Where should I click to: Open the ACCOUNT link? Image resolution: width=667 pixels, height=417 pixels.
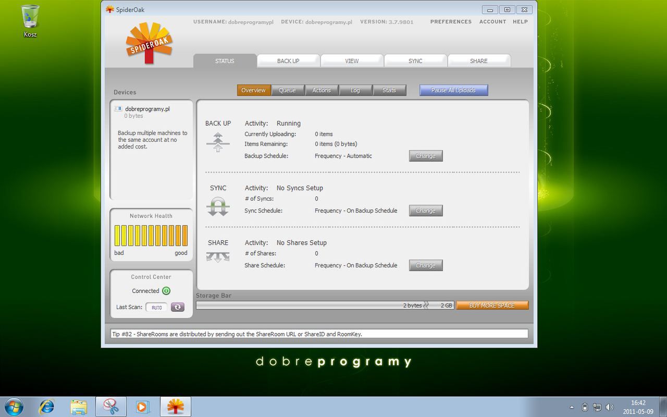pos(493,22)
